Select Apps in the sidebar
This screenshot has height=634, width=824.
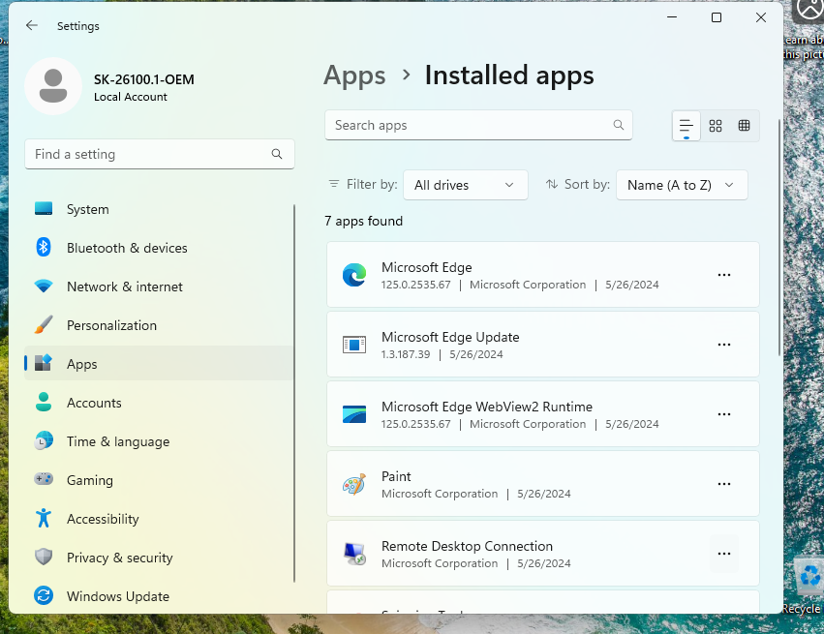pyautogui.click(x=159, y=364)
